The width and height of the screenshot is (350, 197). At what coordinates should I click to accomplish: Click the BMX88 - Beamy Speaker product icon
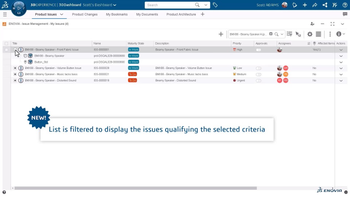tap(30, 56)
